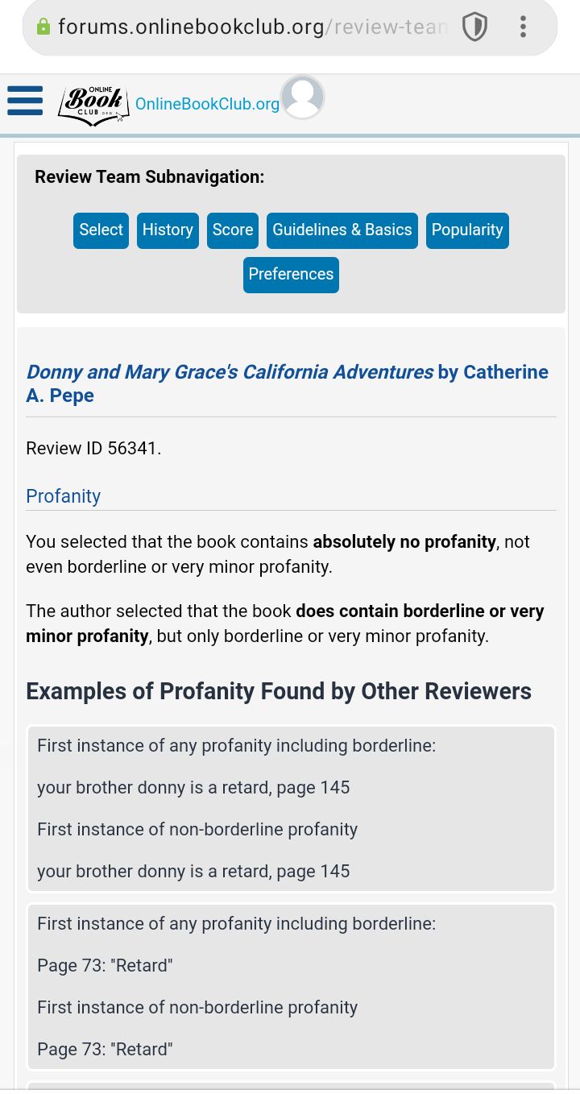Viewport: 580px width, 1094px height.
Task: Tap the browser shield protection icon
Action: coord(475,27)
